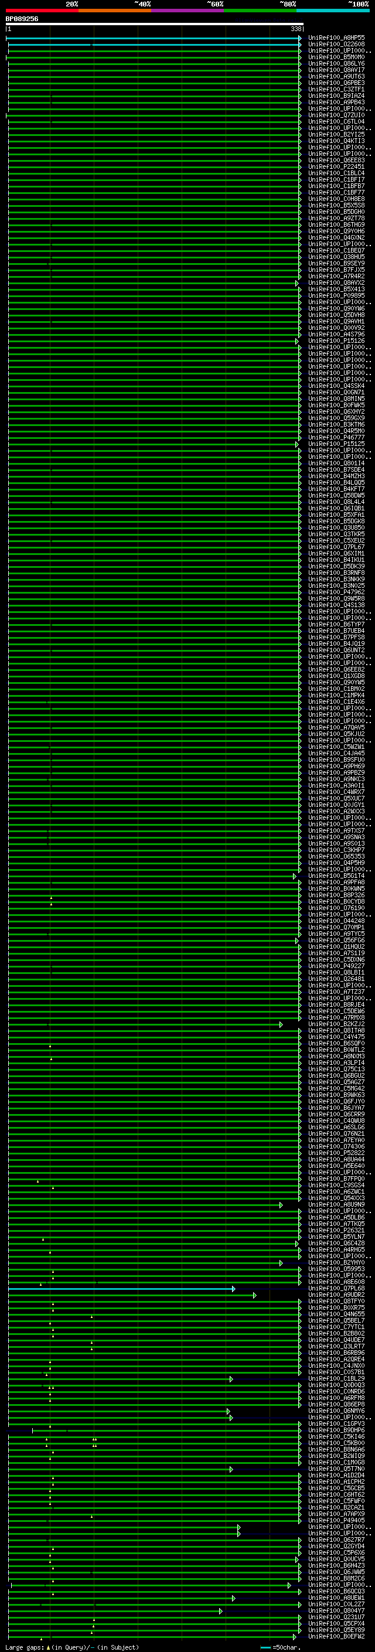Click the UniRef100_P49405 label
The image size is (375, 1652).
click(336, 1520)
